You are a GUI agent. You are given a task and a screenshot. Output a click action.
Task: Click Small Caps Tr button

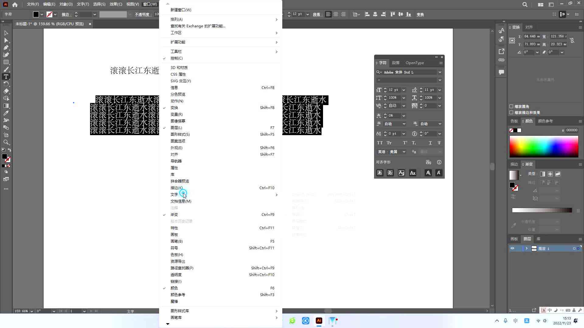389,143
